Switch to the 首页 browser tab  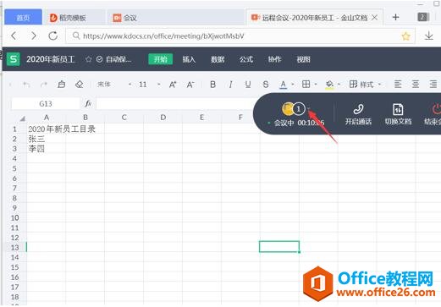23,18
